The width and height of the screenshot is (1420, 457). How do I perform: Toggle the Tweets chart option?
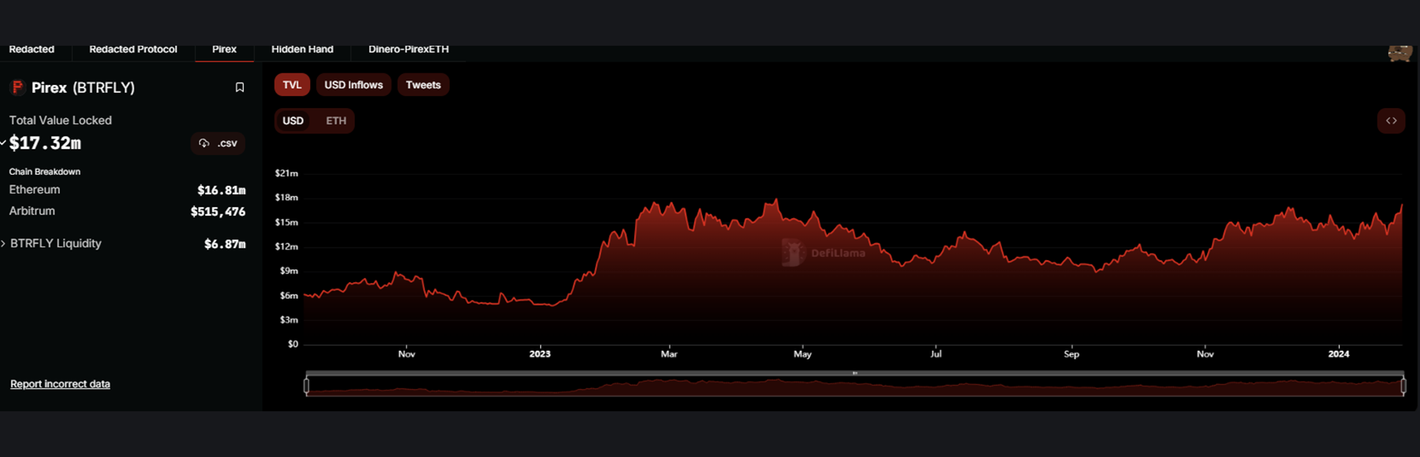pos(423,85)
